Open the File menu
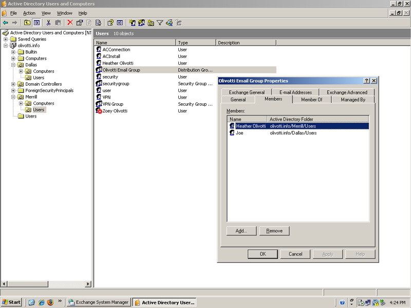This screenshot has width=411, height=308. [x=13, y=13]
